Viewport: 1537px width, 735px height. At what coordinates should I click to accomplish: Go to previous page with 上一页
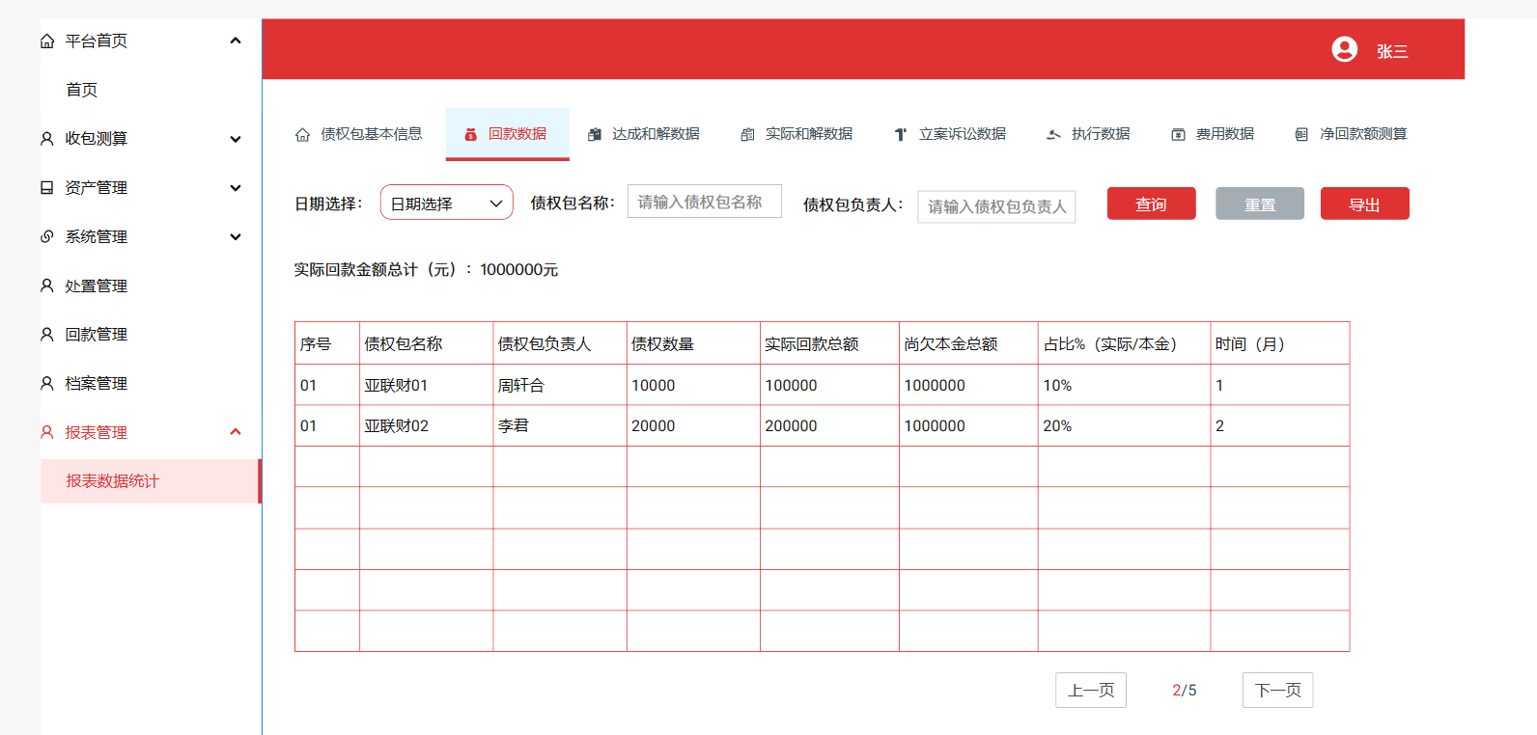click(1091, 691)
